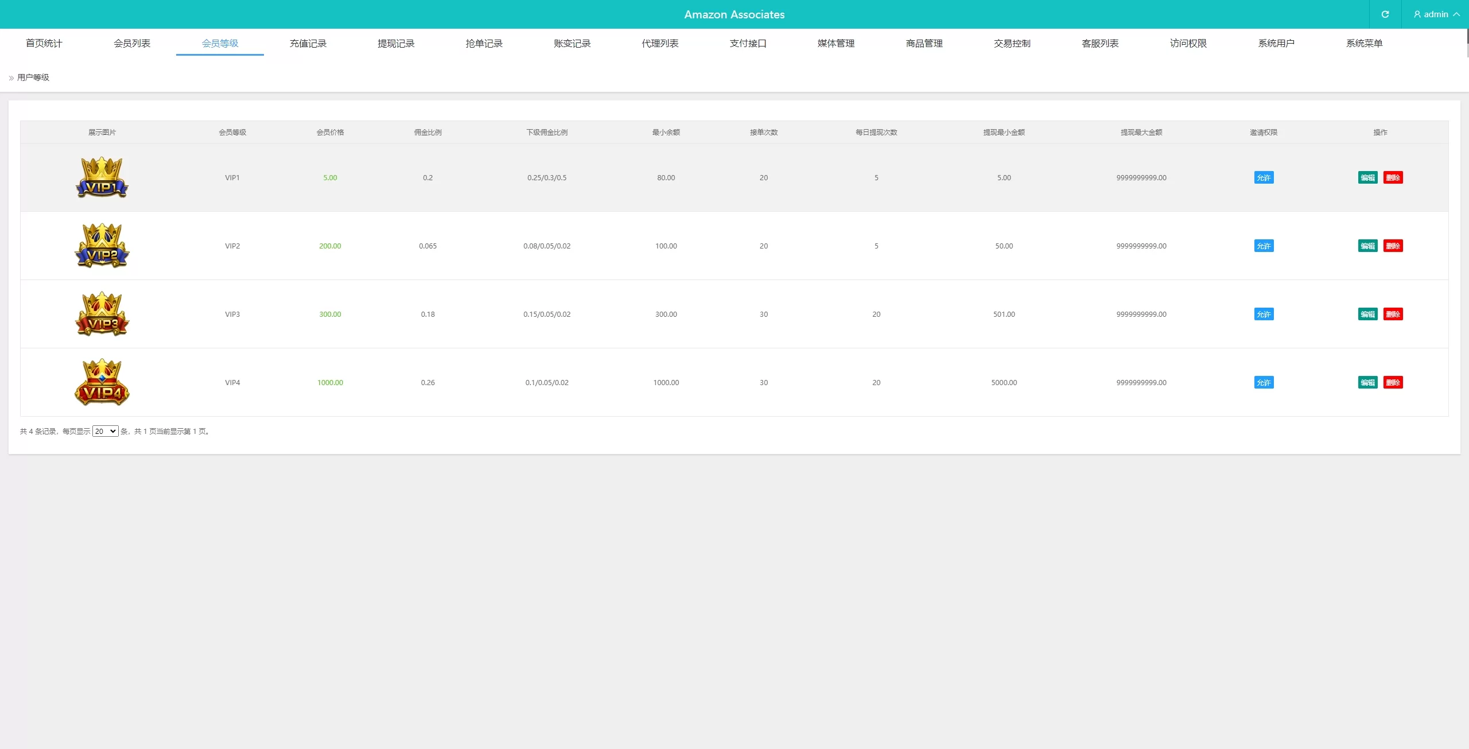
Task: Toggle VIP3 invite permission 允许 badge
Action: point(1264,314)
